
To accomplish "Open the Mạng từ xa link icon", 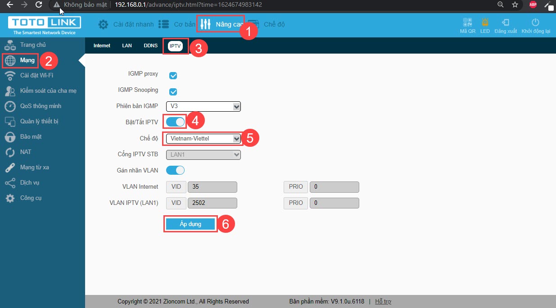I will point(10,168).
